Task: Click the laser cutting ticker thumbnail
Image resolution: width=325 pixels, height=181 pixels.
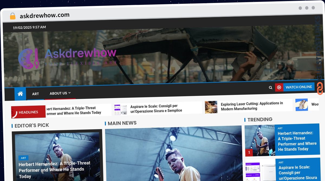Action: pyautogui.click(x=211, y=107)
